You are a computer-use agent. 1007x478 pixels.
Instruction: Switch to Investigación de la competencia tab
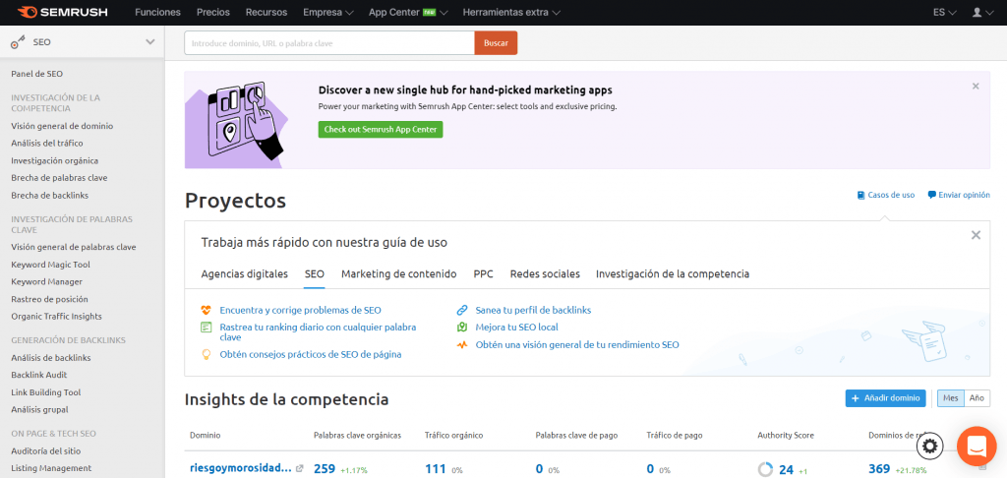tap(673, 273)
